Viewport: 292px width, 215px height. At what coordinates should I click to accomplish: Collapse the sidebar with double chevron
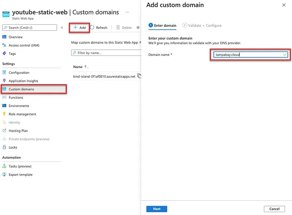click(62, 28)
